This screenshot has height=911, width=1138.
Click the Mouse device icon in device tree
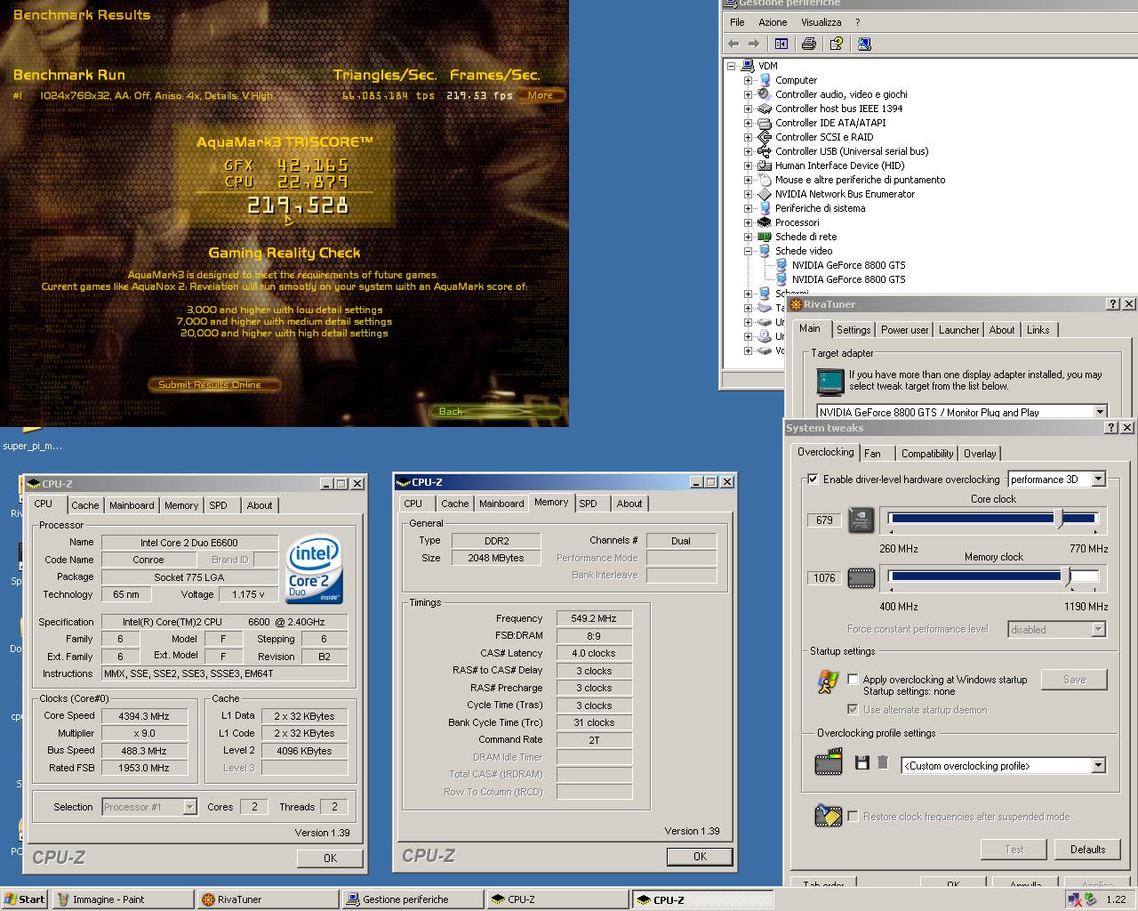pyautogui.click(x=764, y=180)
